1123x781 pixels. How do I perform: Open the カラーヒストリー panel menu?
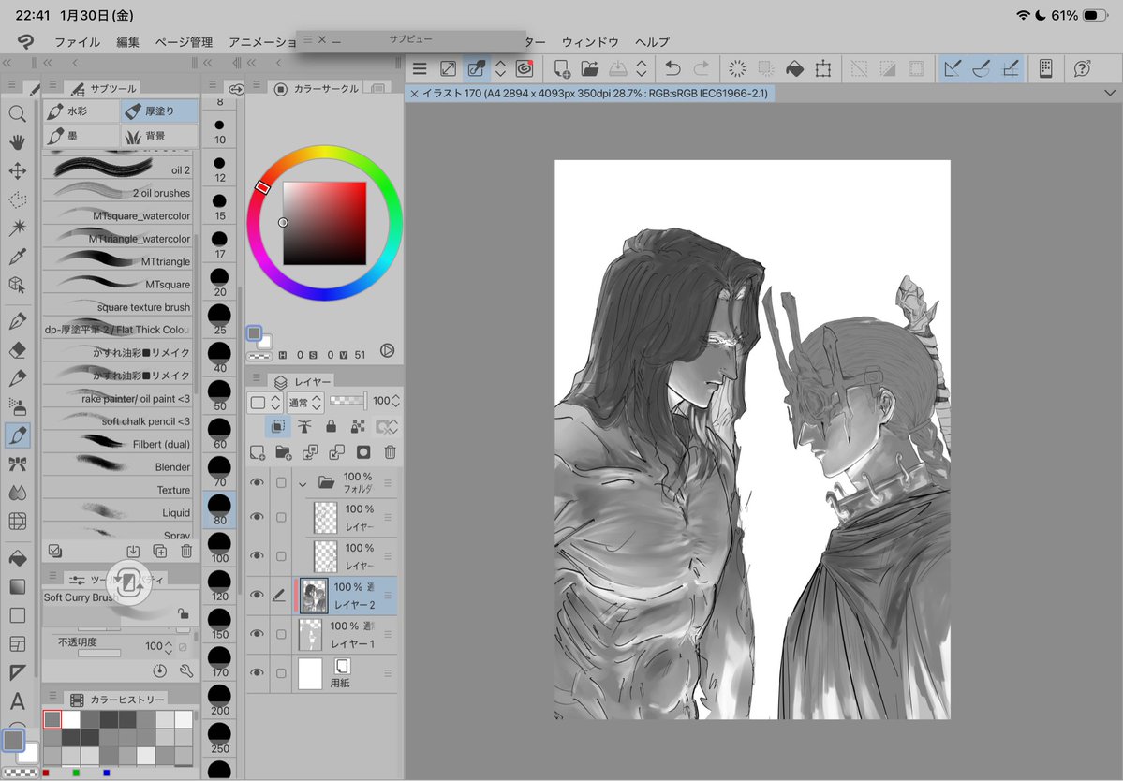tap(52, 695)
